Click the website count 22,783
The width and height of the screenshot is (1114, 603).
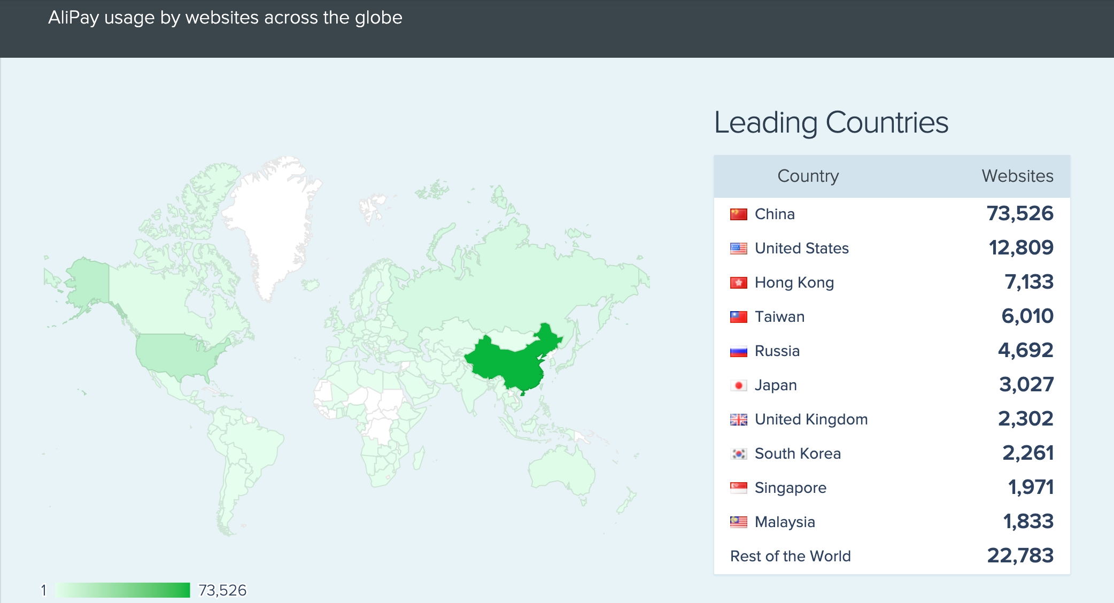coord(1020,556)
